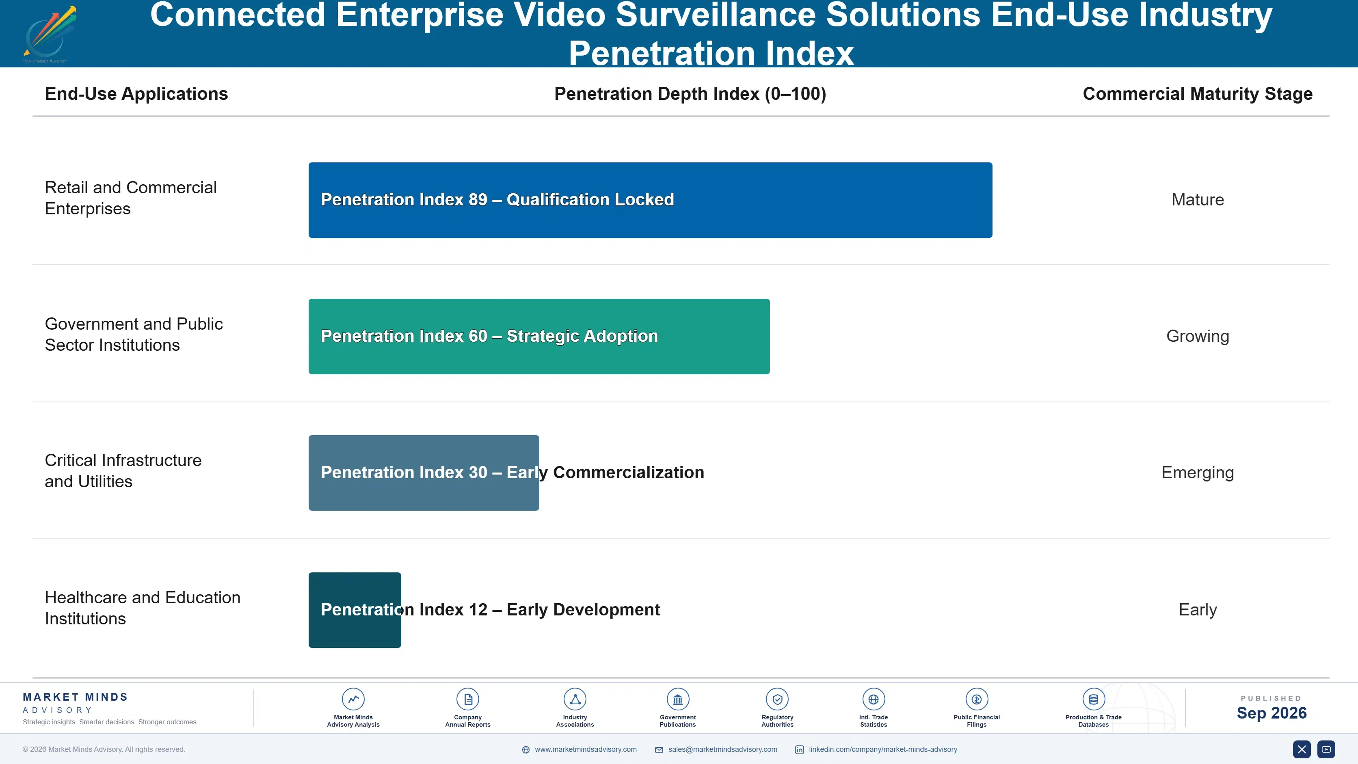The image size is (1358, 764).
Task: Select the Penetration Index 89 blue bar
Action: [x=650, y=200]
